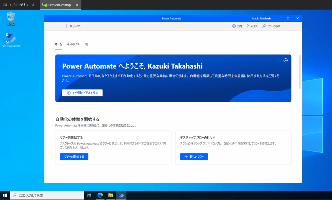The width and height of the screenshot is (332, 200).
Task: Play the 1分間のビデオを見る video
Action: 82,93
